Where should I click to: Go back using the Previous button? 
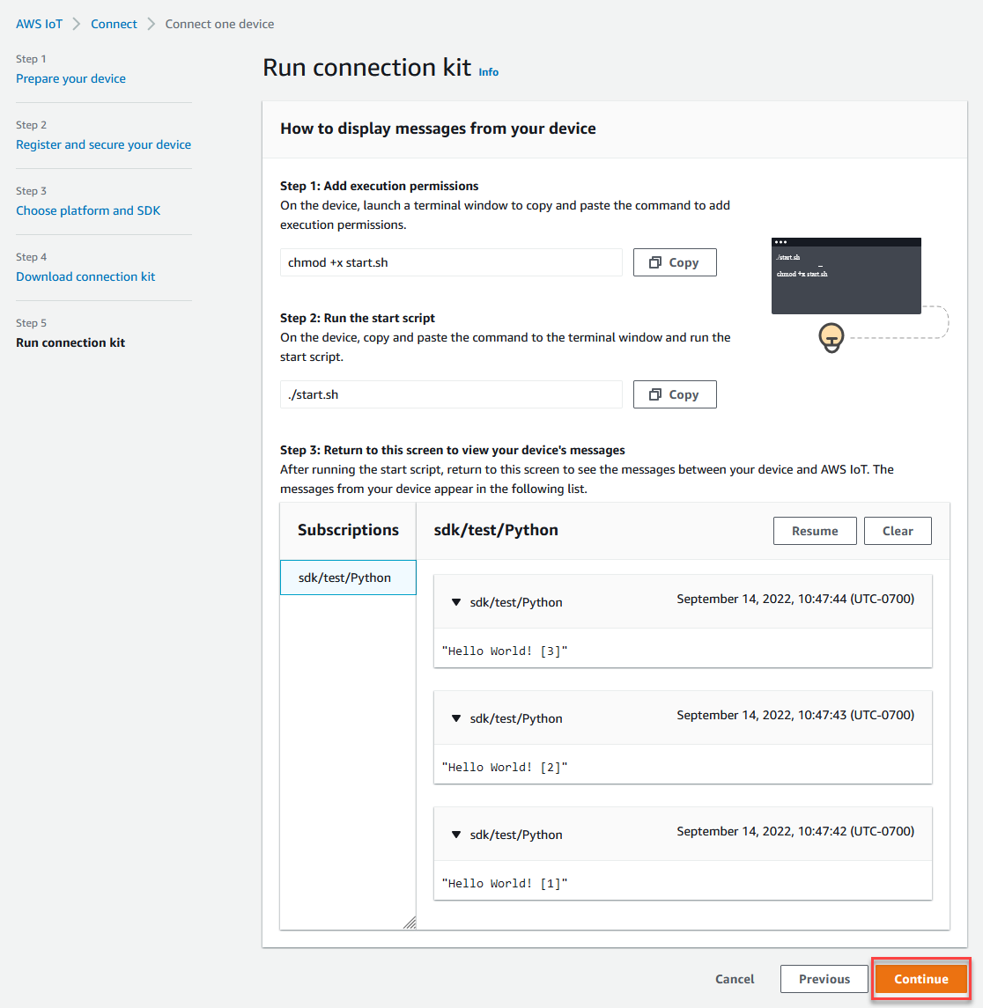[x=823, y=978]
